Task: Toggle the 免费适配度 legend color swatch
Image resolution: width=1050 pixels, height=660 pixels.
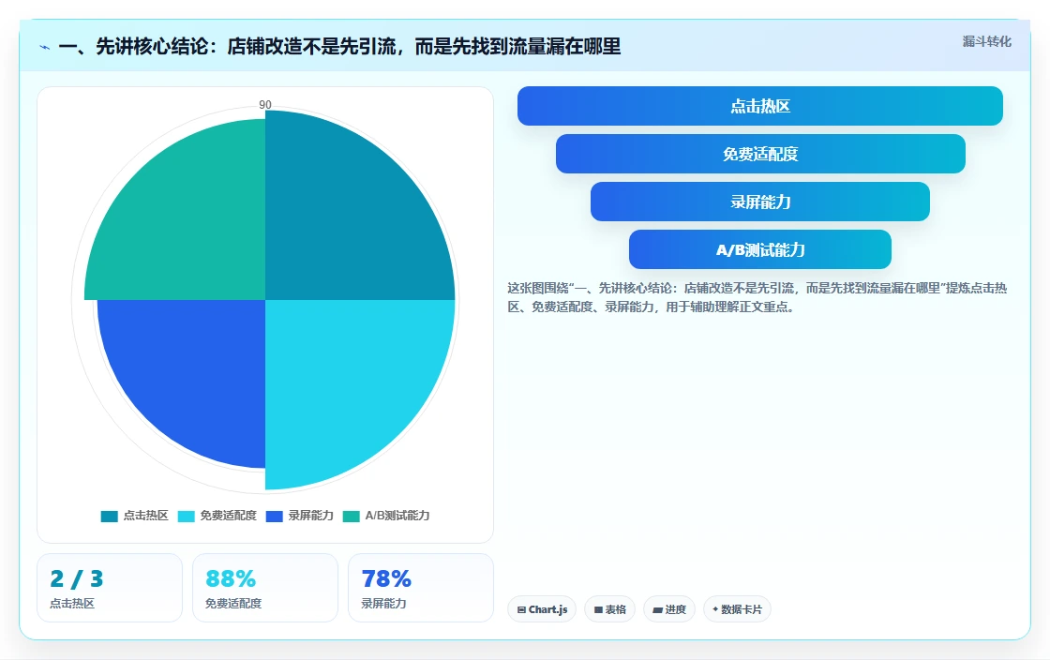Action: point(187,516)
